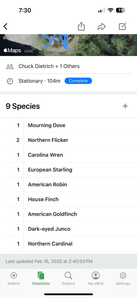Screen dimensions: 137x298
Task: Switch to the Checklists tab
Action: click(41, 278)
